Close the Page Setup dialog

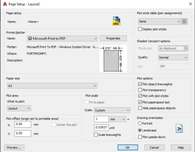click(x=190, y=4)
